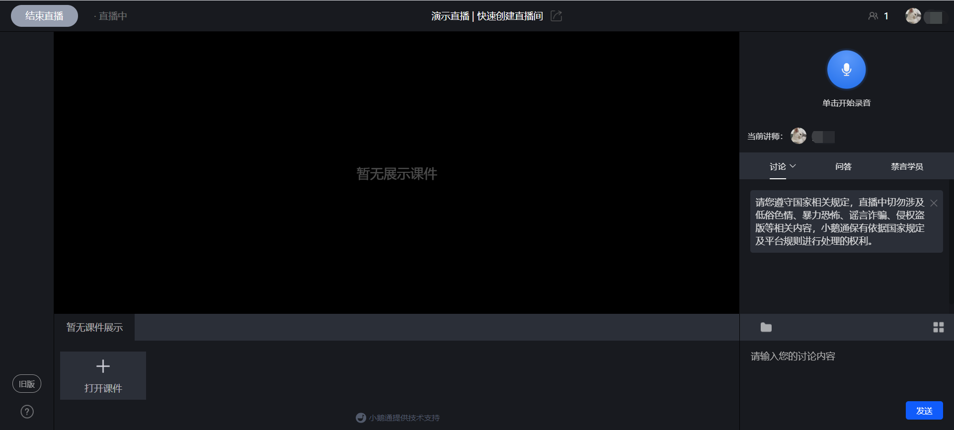The image size is (954, 430).
Task: Open help via the question mark icon
Action: [x=27, y=411]
